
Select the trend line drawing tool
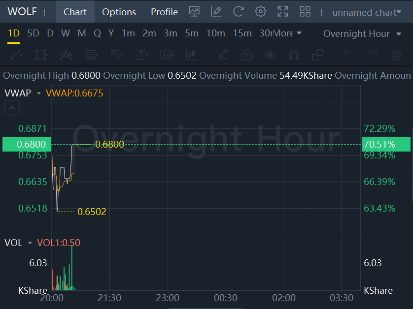17,55
